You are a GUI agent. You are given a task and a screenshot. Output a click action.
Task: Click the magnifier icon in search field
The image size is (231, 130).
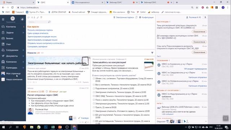tap(49, 22)
